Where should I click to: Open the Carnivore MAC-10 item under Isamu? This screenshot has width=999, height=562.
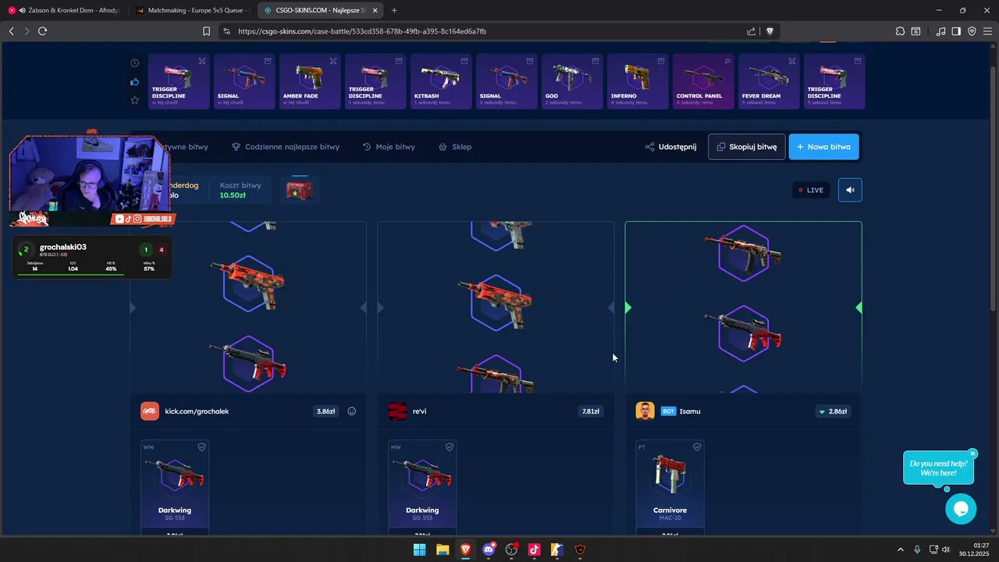coord(670,487)
